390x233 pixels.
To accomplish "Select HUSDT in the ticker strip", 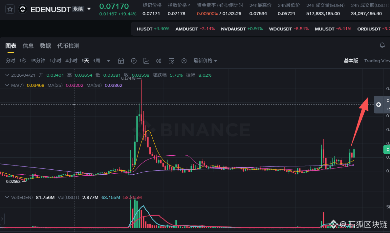I will pyautogui.click(x=153, y=29).
